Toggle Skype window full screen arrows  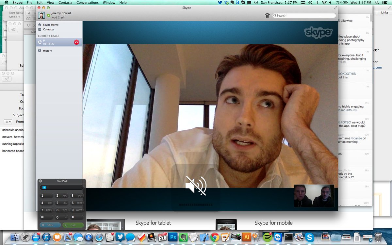pyautogui.click(x=335, y=8)
